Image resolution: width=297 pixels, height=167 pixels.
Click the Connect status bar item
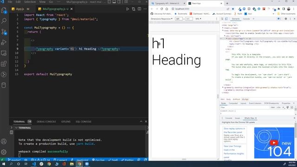60,160
